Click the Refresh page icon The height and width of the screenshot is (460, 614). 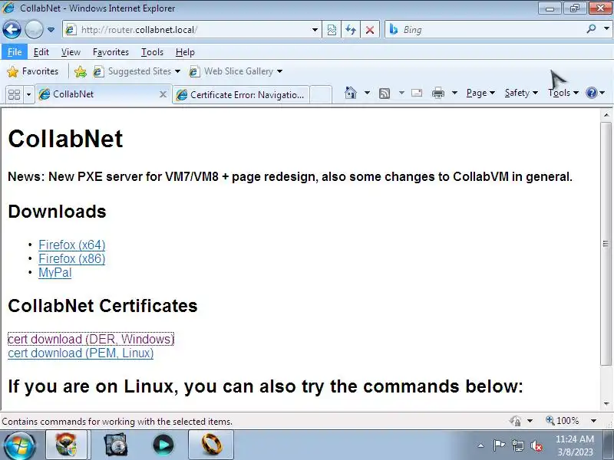point(351,30)
